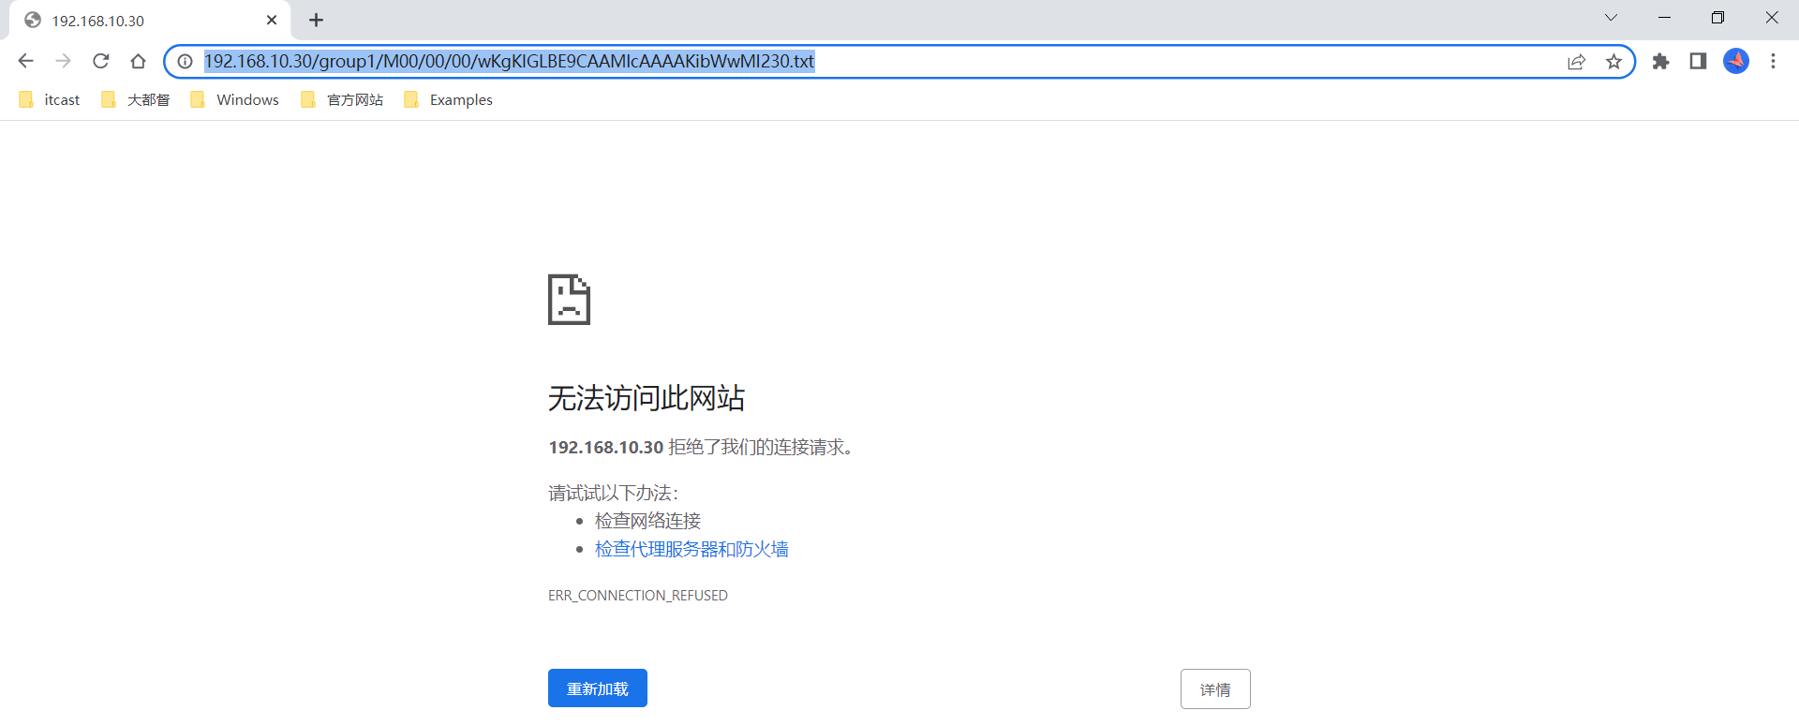Bookmark this page with the star icon
Viewport: 1799px width, 725px height.
click(x=1613, y=61)
